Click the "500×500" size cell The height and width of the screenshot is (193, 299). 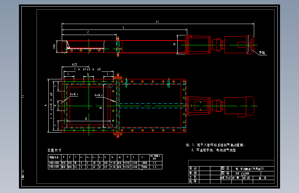pos(54,167)
